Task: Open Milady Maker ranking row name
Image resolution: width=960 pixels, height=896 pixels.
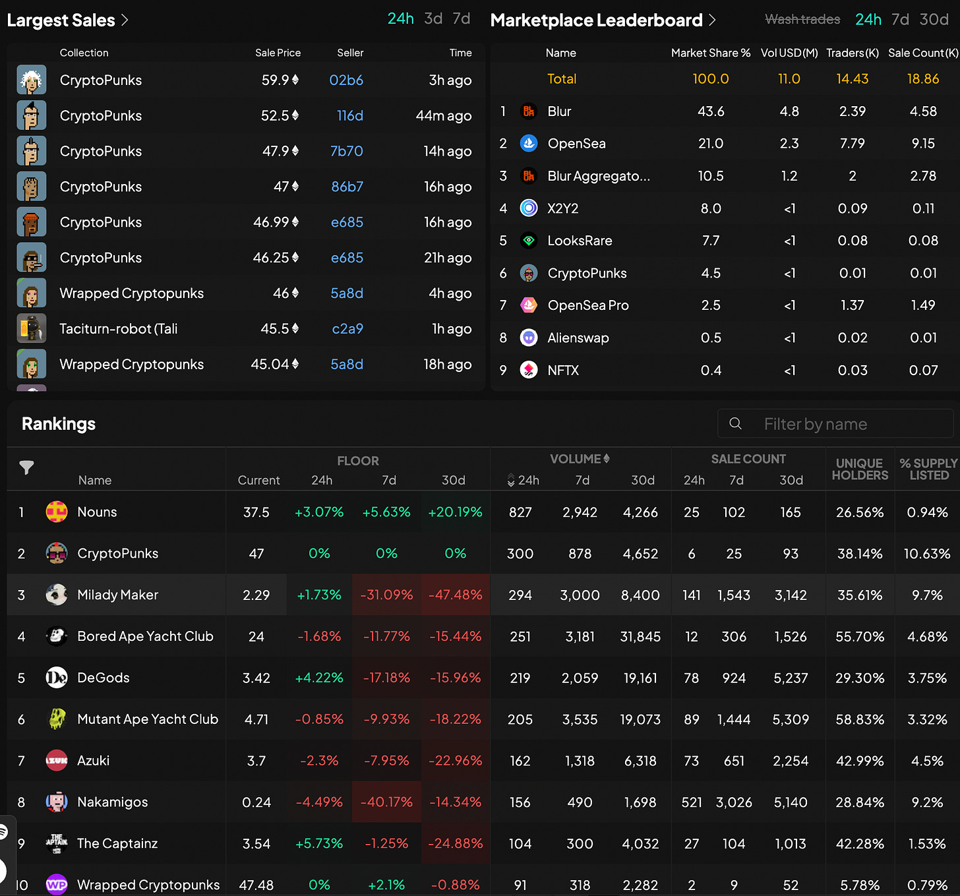Action: tap(118, 595)
